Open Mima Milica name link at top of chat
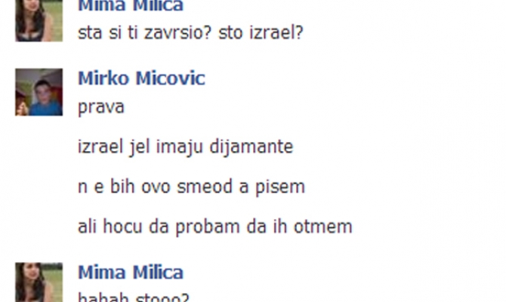The image size is (506, 302). click(131, 6)
